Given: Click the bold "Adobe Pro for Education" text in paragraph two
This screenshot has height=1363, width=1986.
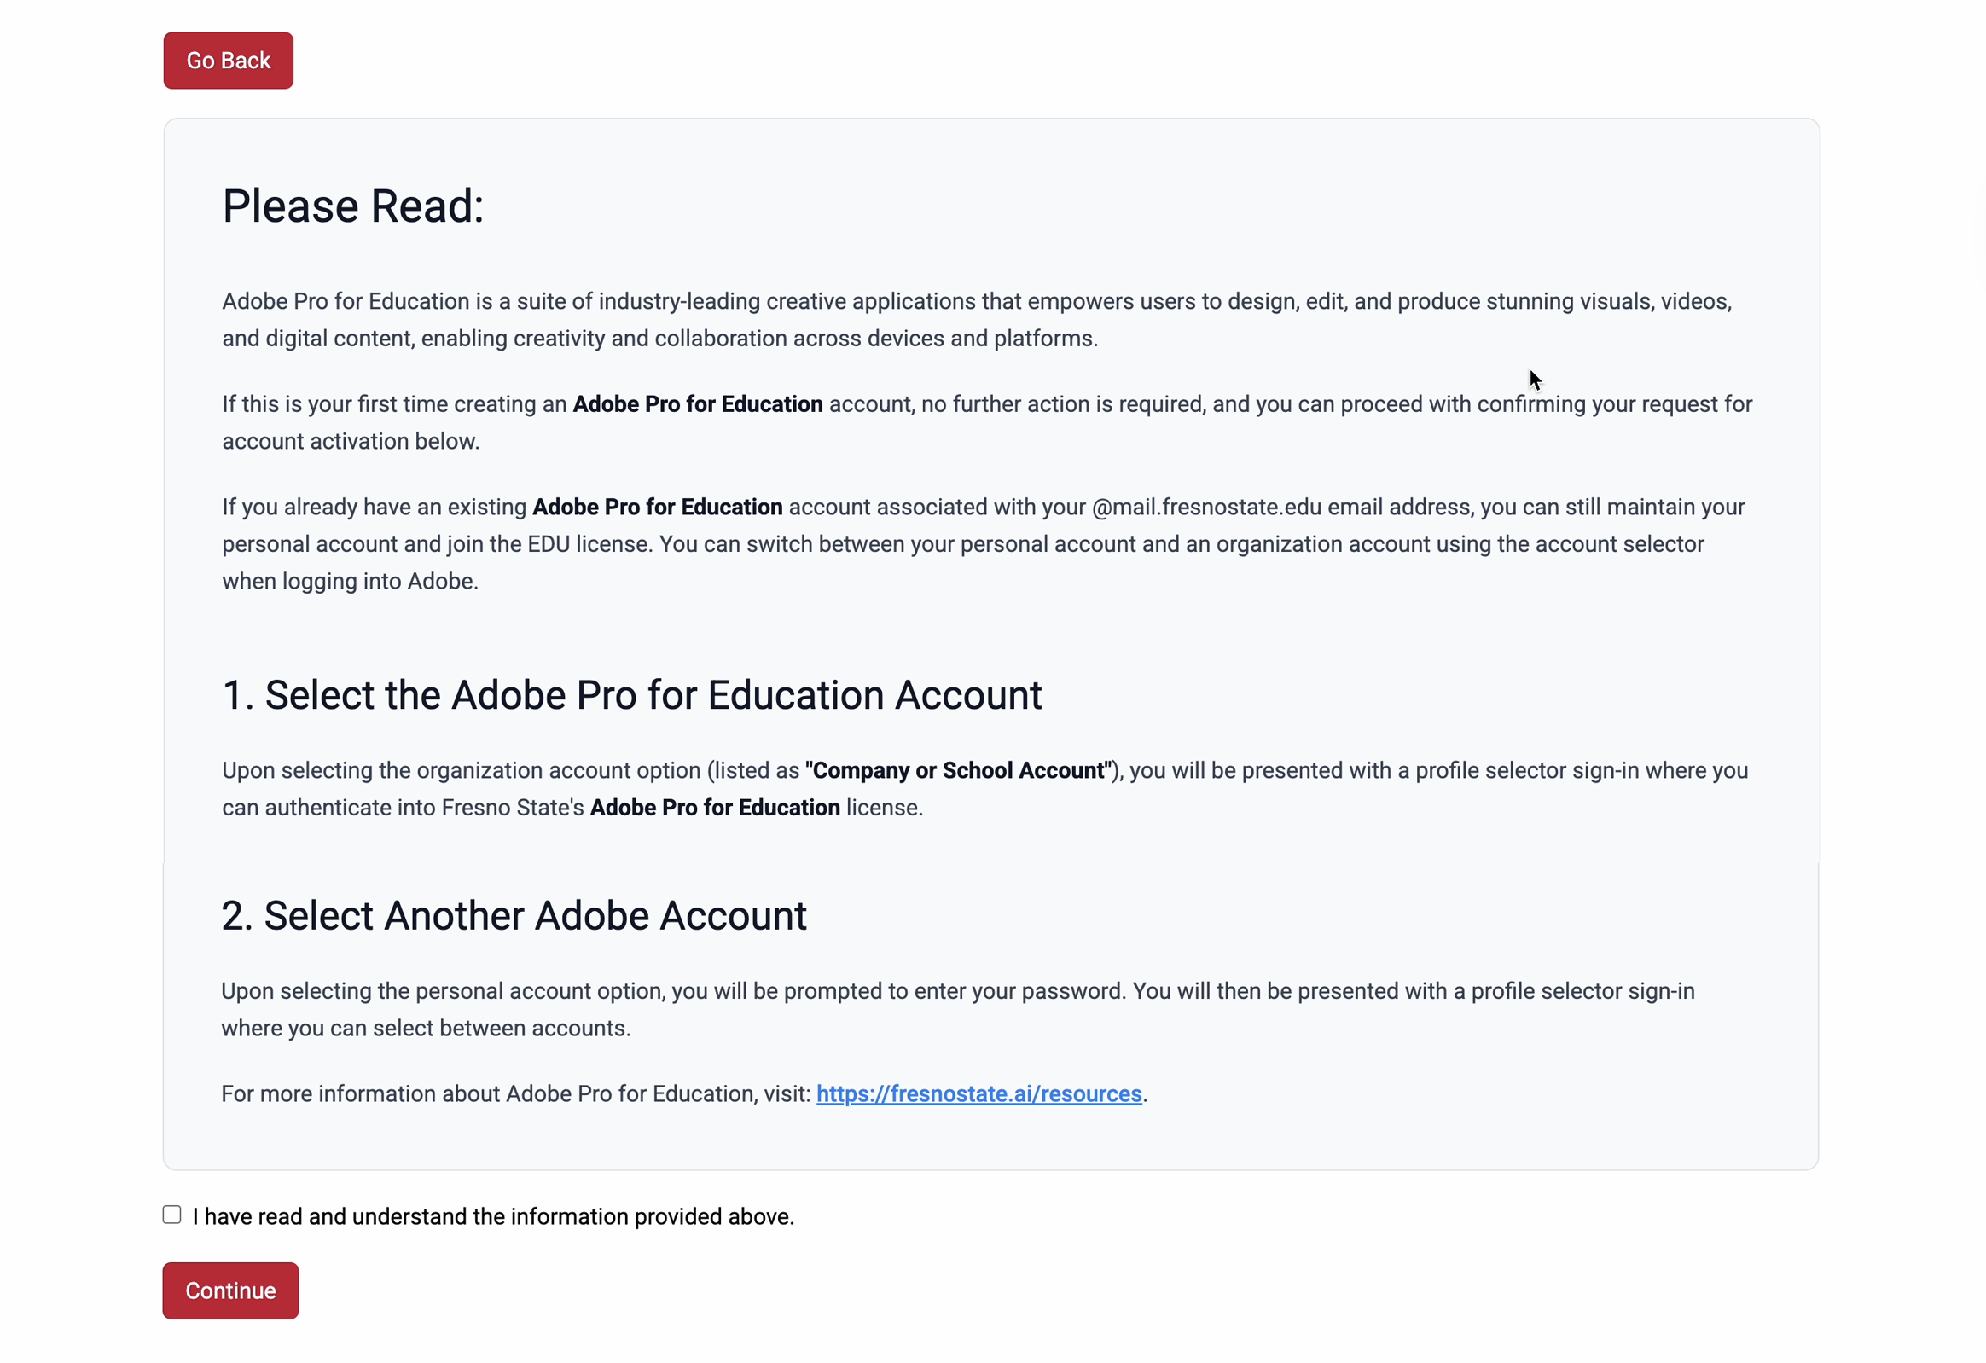Looking at the screenshot, I should click(697, 403).
